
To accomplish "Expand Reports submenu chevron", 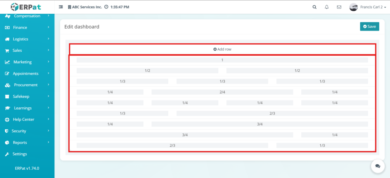I will coord(48,142).
